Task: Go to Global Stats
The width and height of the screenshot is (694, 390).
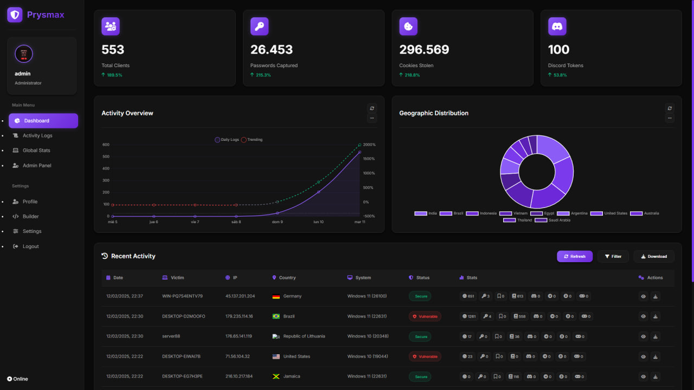Action: pos(43,151)
